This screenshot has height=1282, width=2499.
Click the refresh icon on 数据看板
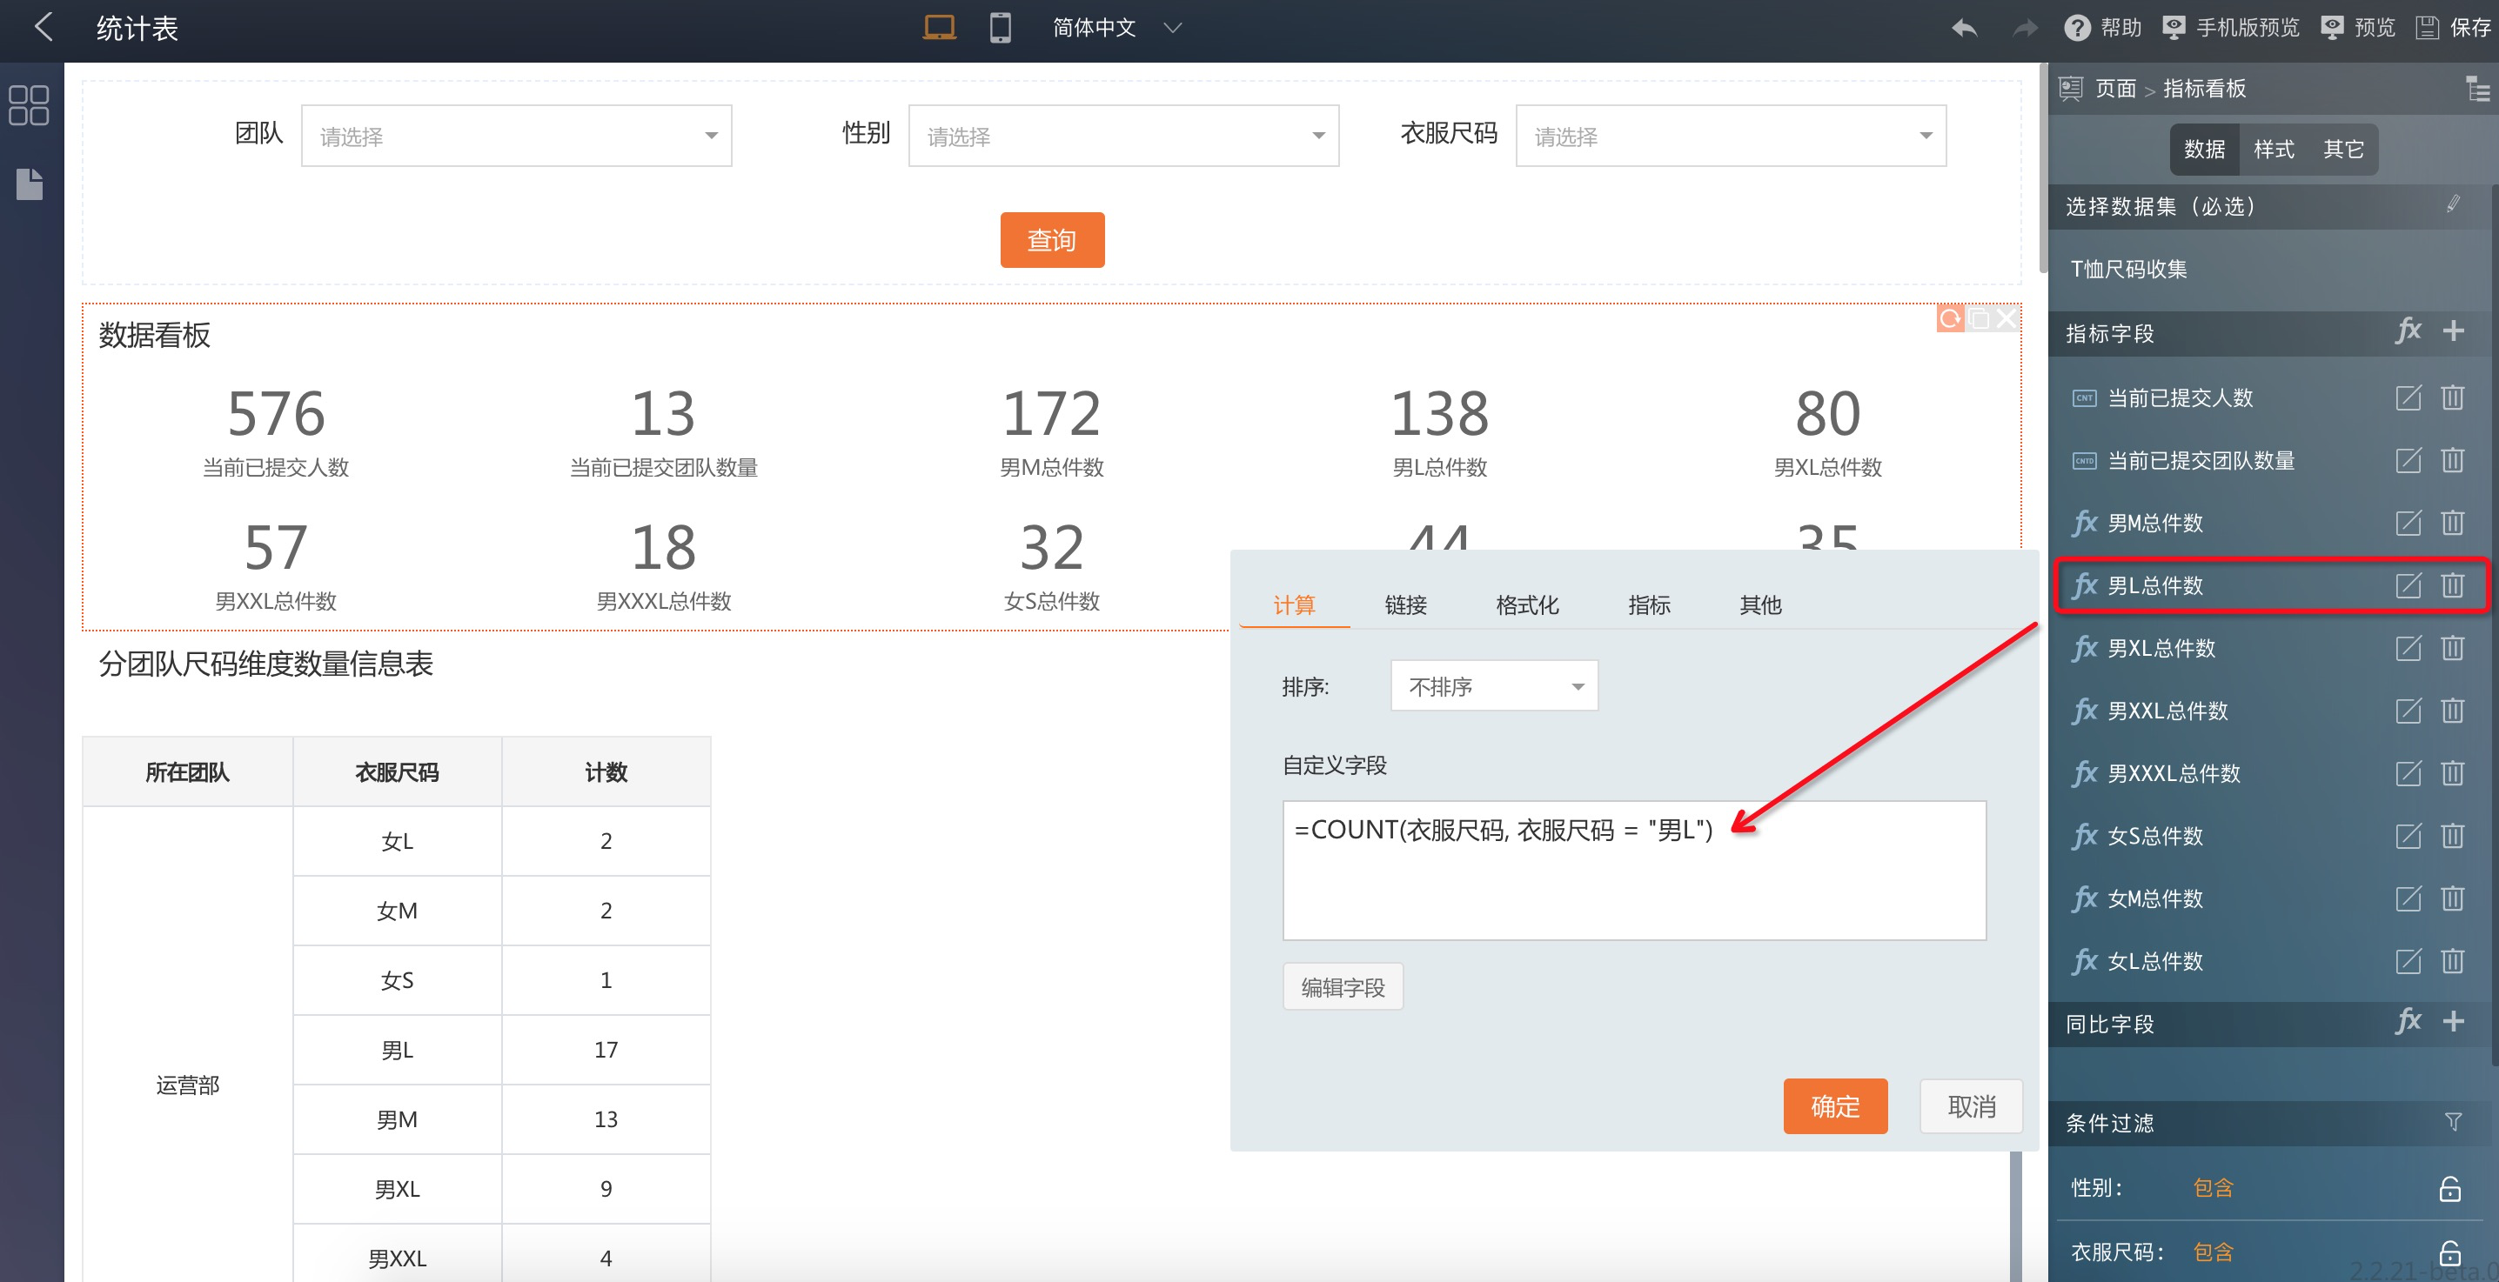tap(1949, 318)
